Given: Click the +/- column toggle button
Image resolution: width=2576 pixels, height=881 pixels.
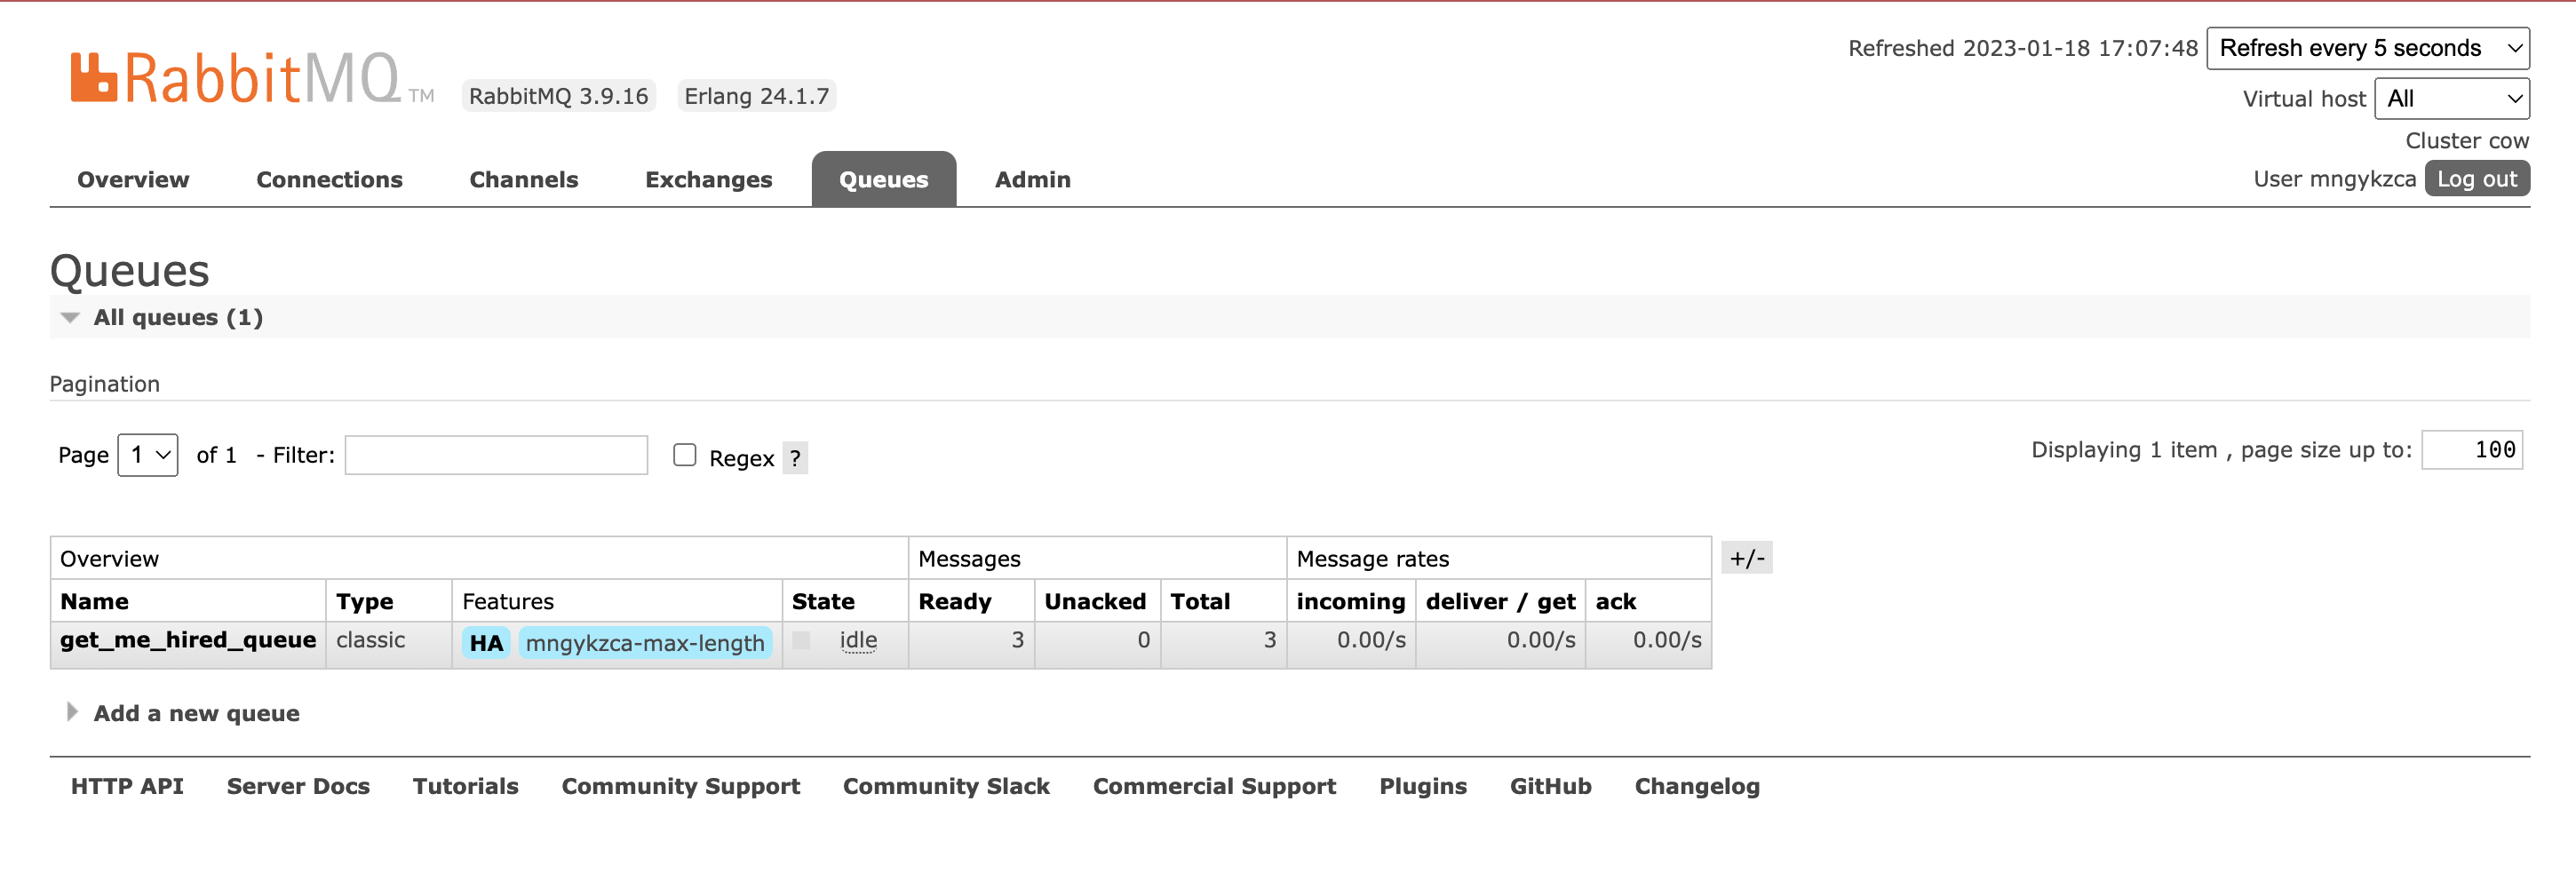Looking at the screenshot, I should click(x=1746, y=558).
